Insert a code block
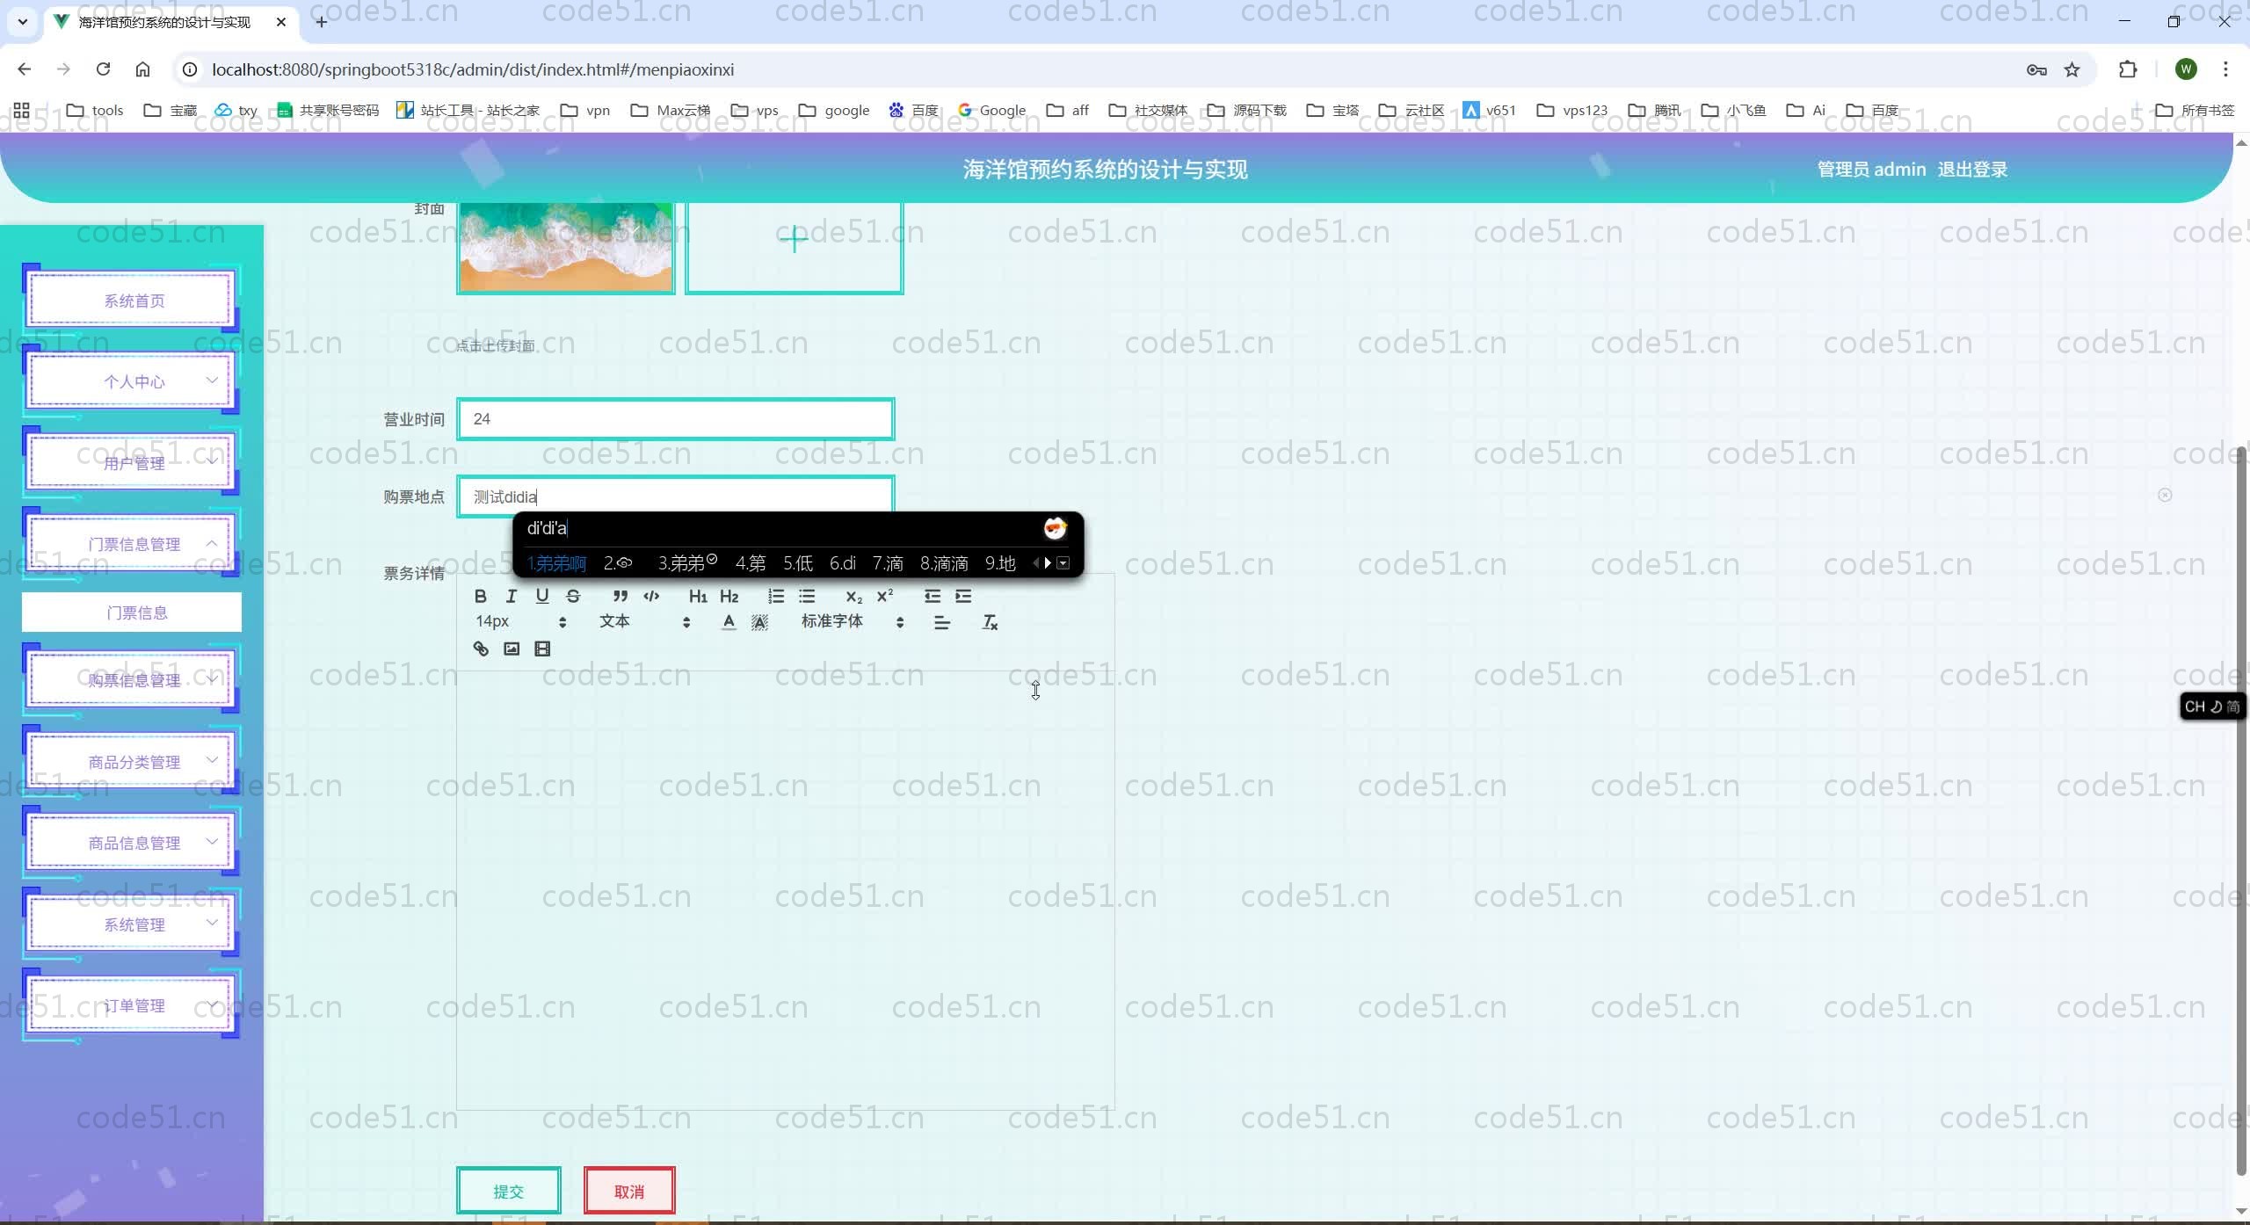Viewport: 2250px width, 1225px height. [x=651, y=596]
